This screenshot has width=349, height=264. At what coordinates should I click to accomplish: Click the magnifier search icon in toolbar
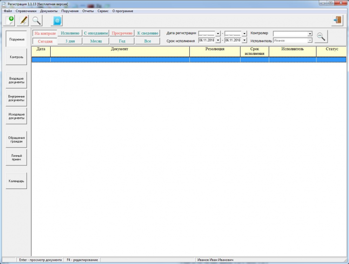coord(36,20)
